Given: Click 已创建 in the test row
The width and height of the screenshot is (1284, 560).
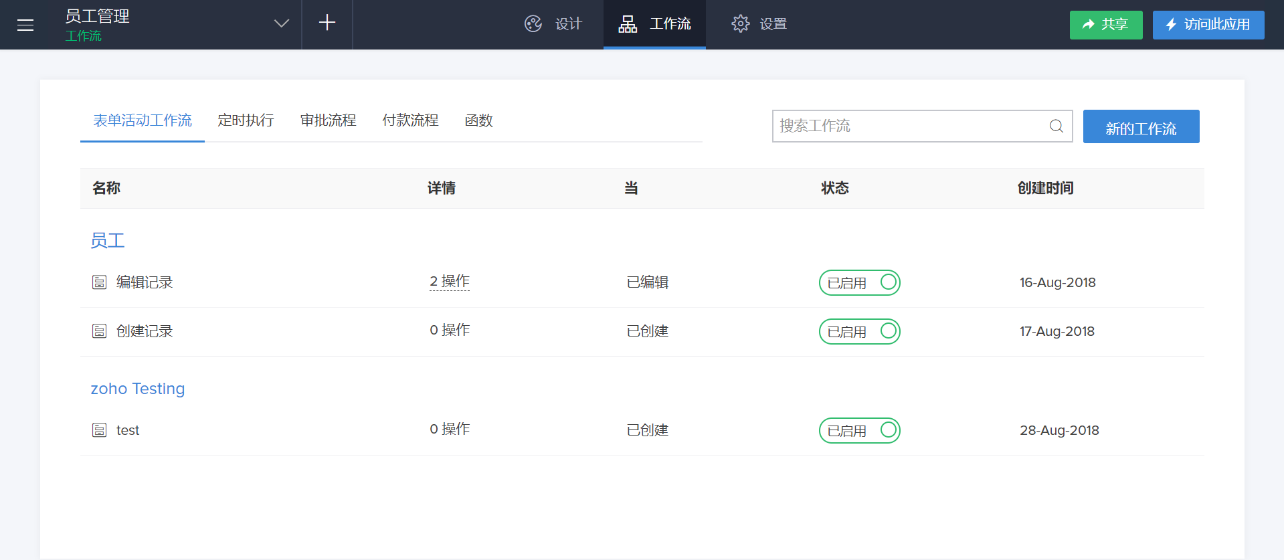Looking at the screenshot, I should [x=648, y=430].
